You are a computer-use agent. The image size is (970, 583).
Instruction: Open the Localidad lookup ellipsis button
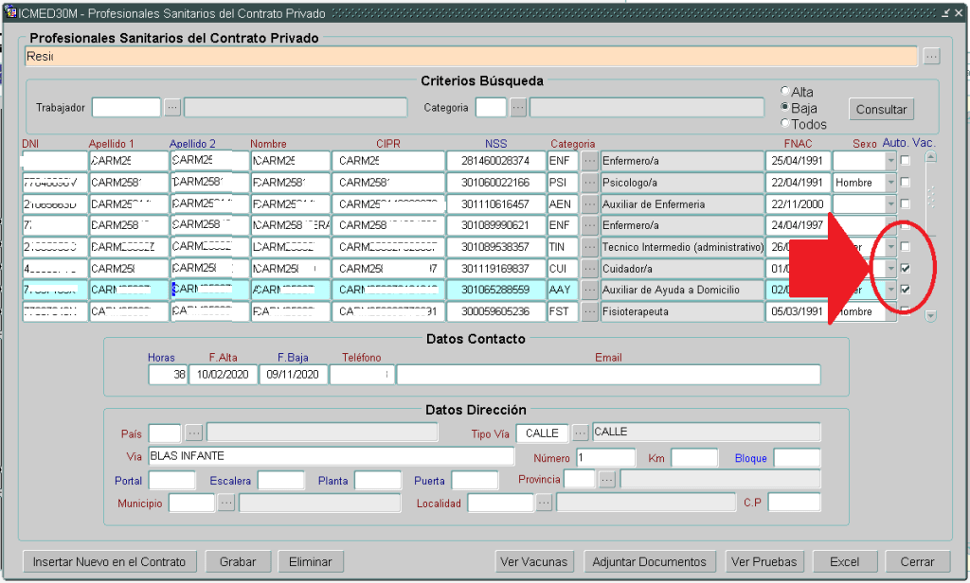[x=544, y=503]
